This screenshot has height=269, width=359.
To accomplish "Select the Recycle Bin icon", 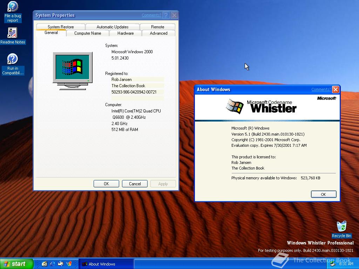I will (x=341, y=229).
